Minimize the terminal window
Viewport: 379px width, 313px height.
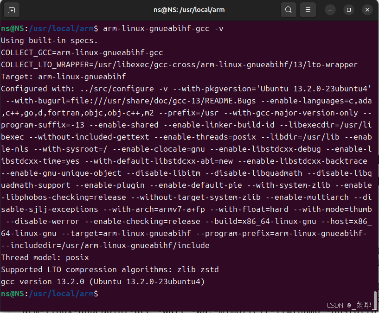pyautogui.click(x=330, y=9)
